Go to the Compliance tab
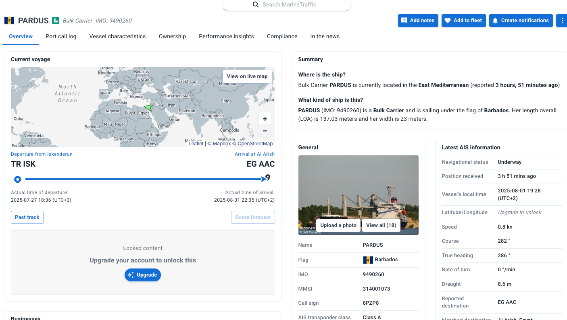This screenshot has width=567, height=320. click(x=282, y=36)
